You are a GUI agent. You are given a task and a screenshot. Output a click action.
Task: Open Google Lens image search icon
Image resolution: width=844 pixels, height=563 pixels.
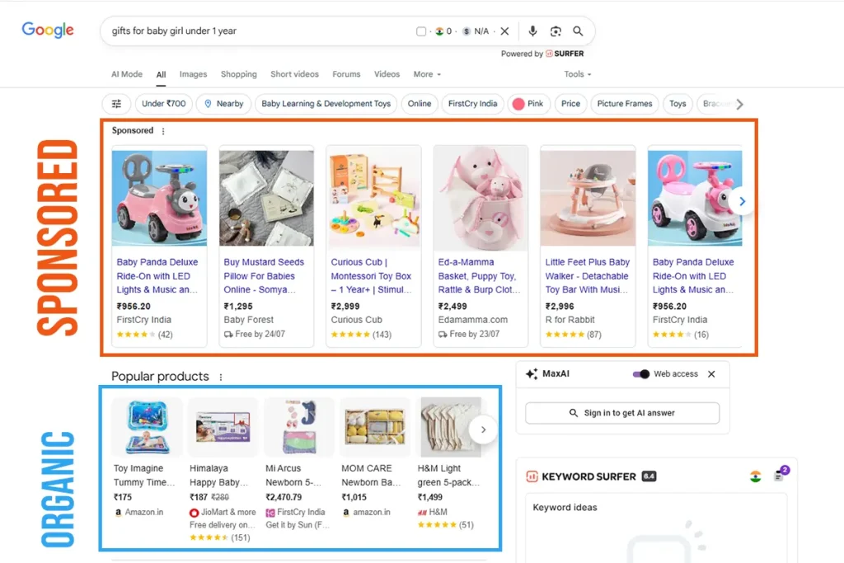556,31
